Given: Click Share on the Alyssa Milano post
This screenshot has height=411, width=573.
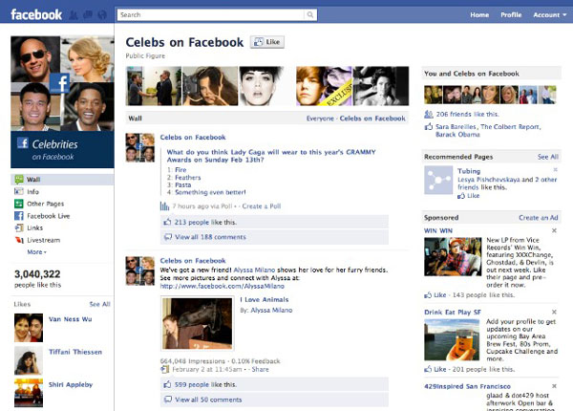Looking at the screenshot, I should tap(260, 369).
